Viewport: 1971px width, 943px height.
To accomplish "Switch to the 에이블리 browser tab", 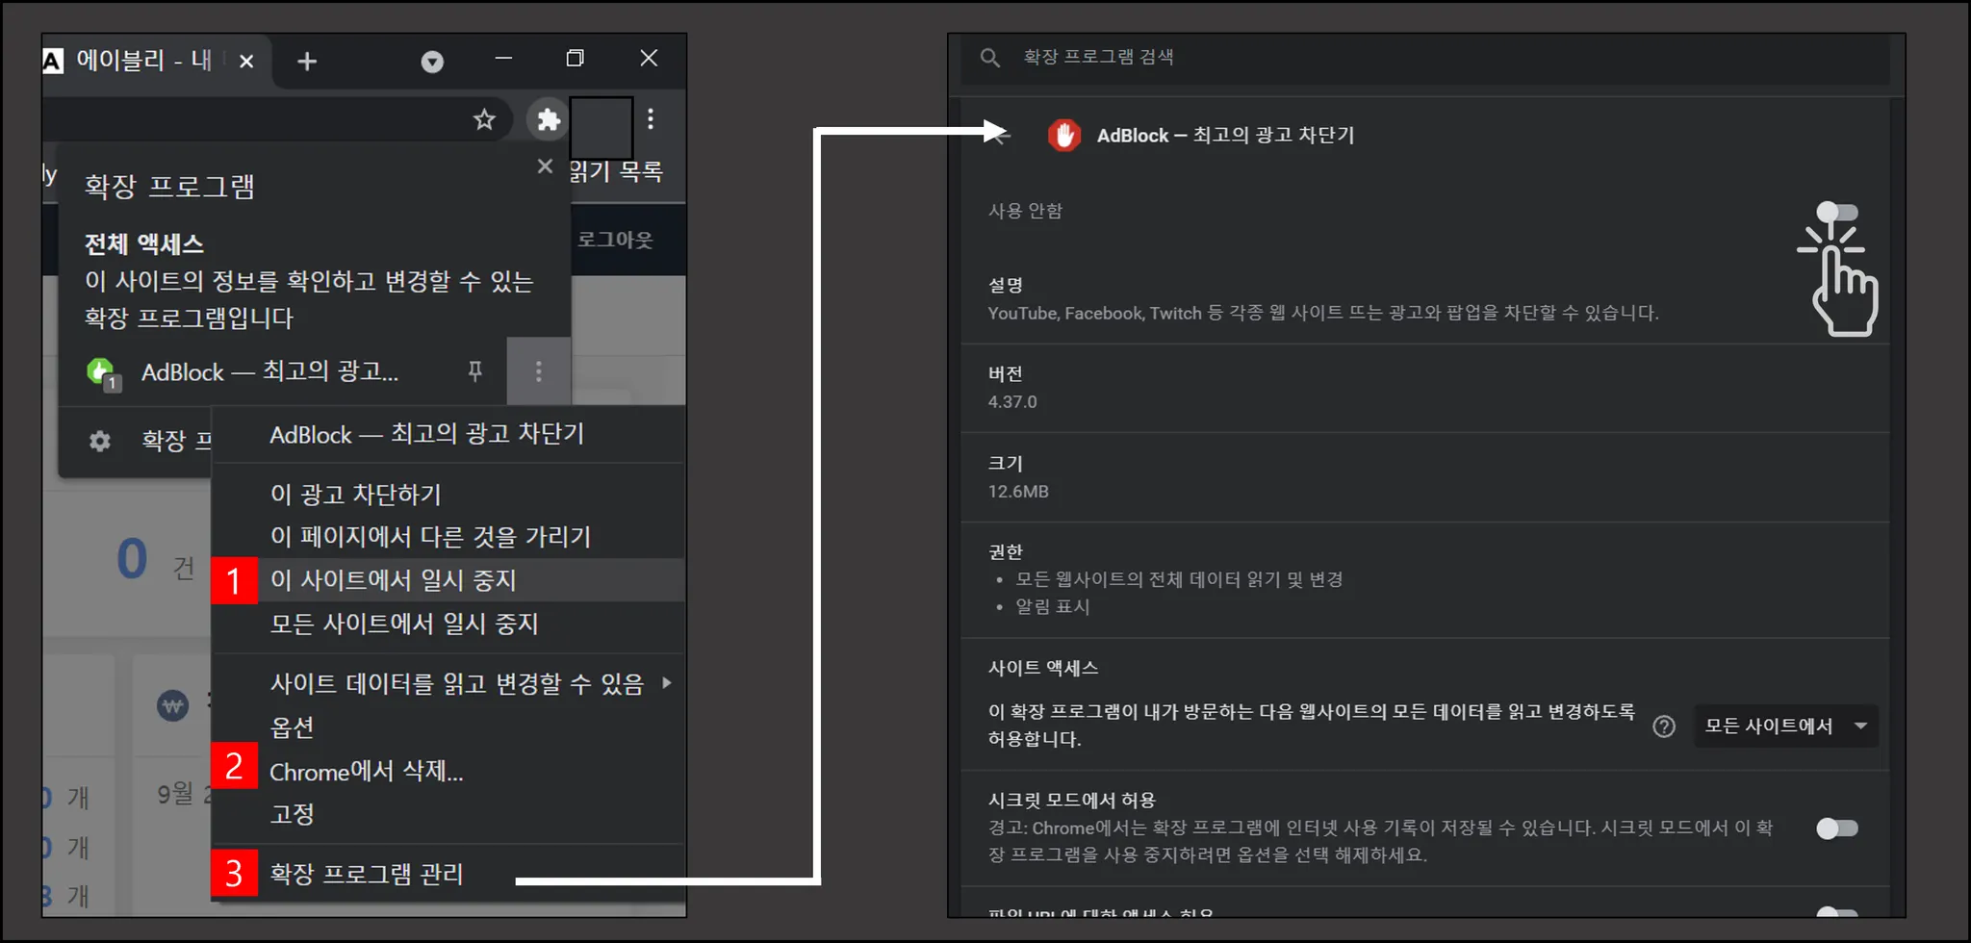I will click(x=156, y=62).
